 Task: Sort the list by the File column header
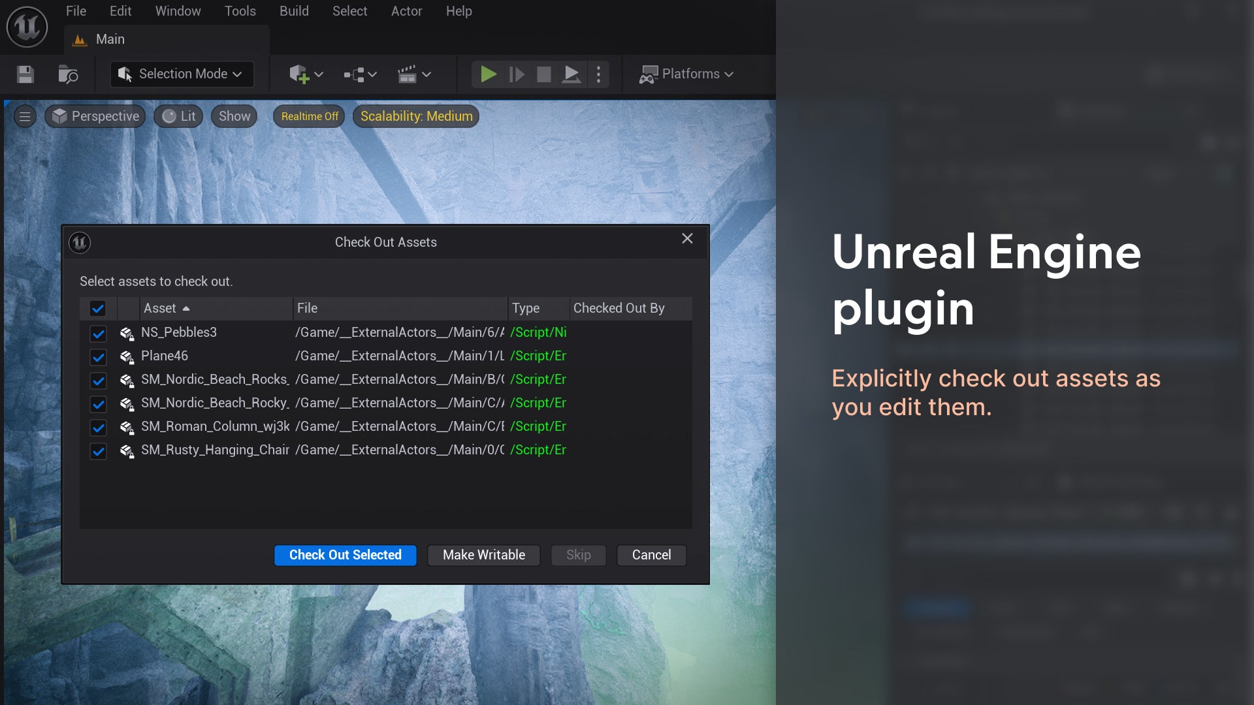click(400, 308)
